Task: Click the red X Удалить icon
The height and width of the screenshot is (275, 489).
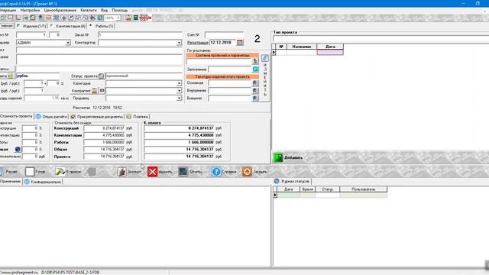Action: 153,171
